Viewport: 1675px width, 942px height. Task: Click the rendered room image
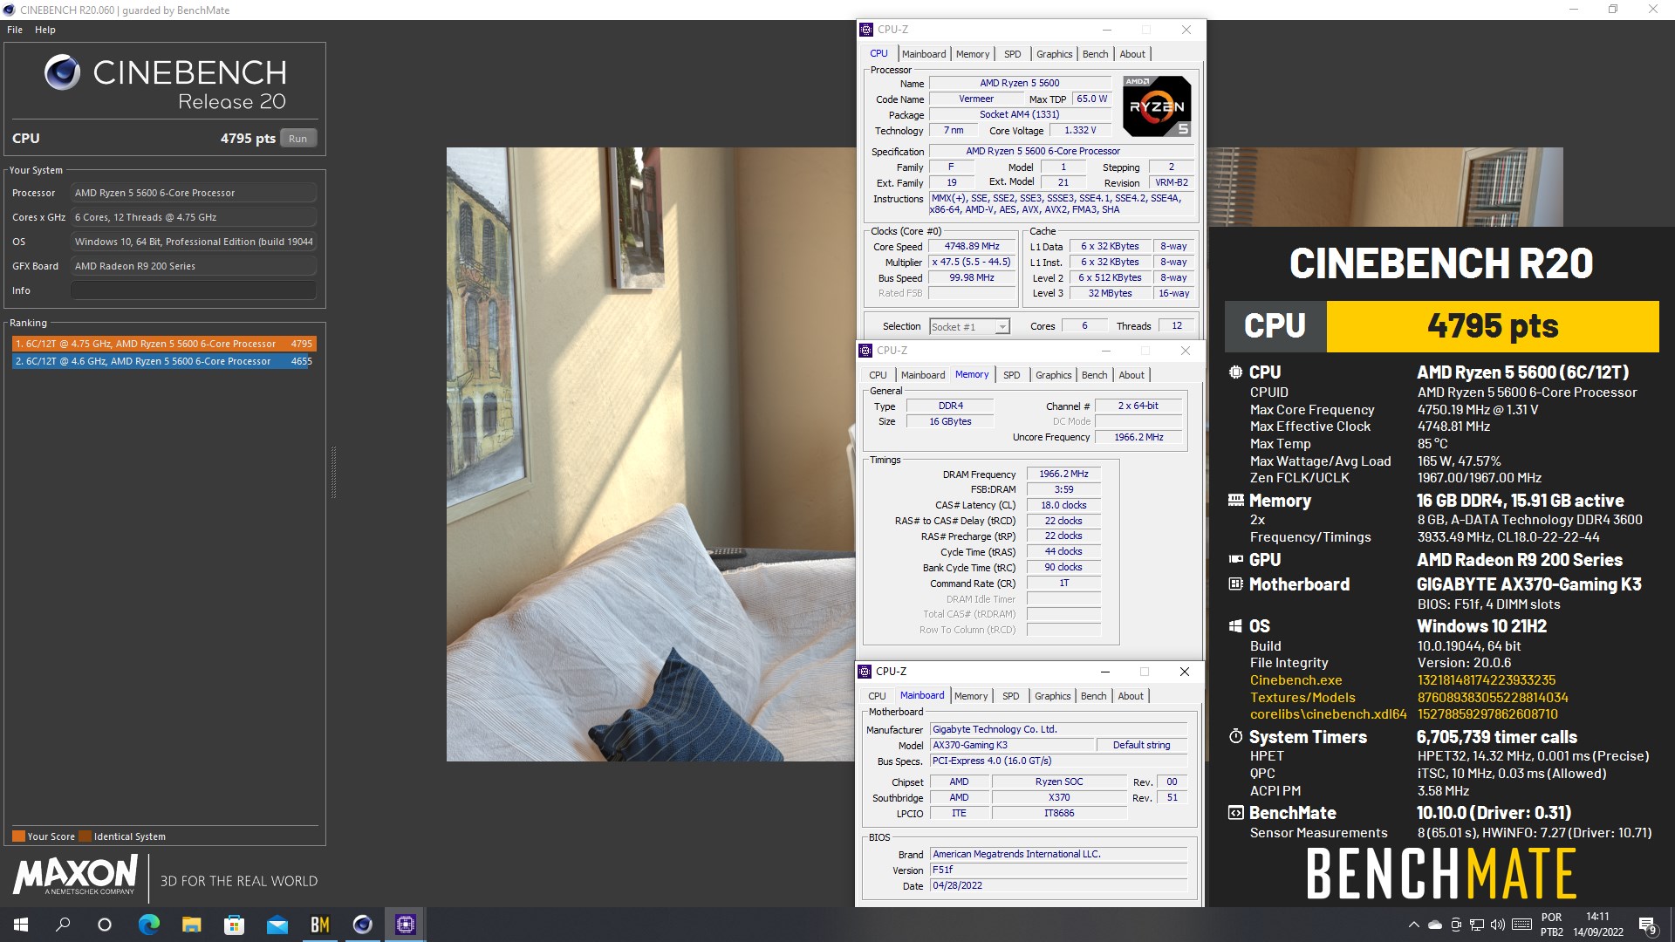(x=651, y=454)
